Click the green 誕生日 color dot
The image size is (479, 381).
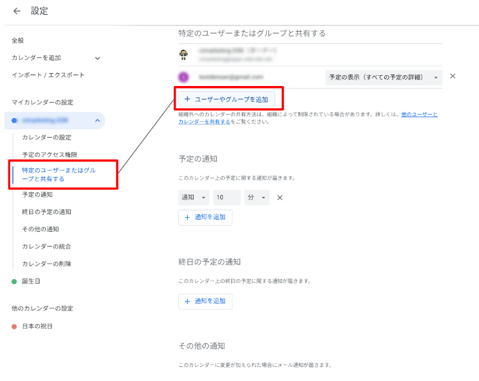point(14,282)
